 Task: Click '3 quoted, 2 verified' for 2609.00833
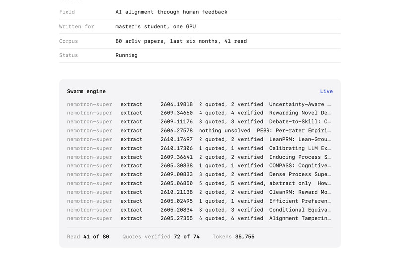[x=231, y=174]
